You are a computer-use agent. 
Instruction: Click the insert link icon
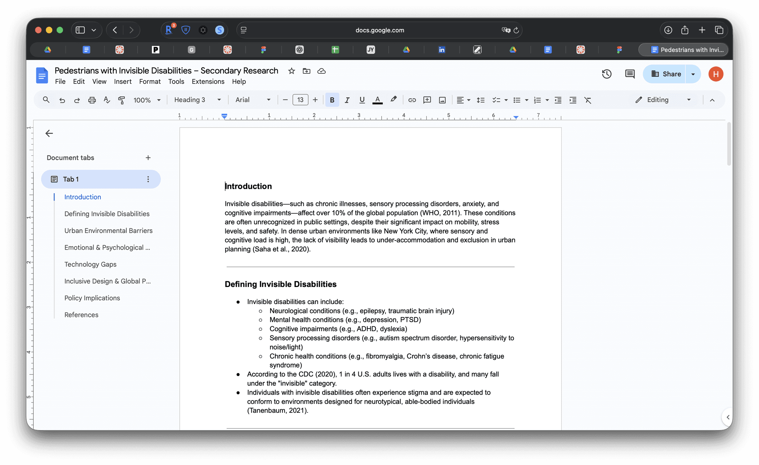point(412,100)
